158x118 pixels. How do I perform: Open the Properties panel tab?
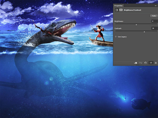tap(118, 6)
